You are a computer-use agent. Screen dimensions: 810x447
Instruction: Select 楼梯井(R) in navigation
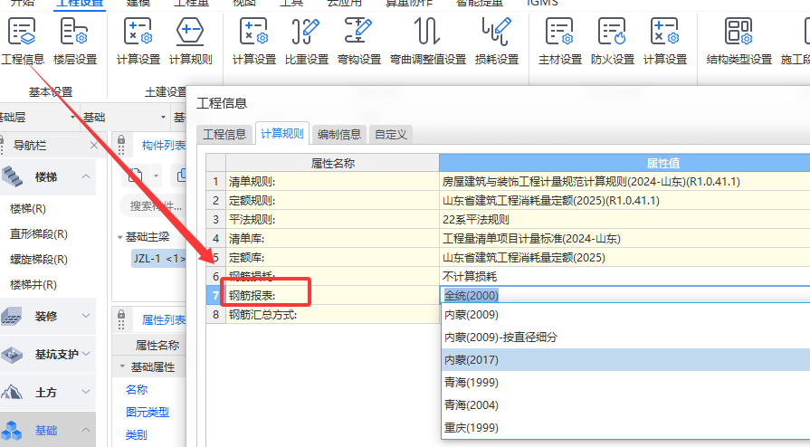pos(33,285)
